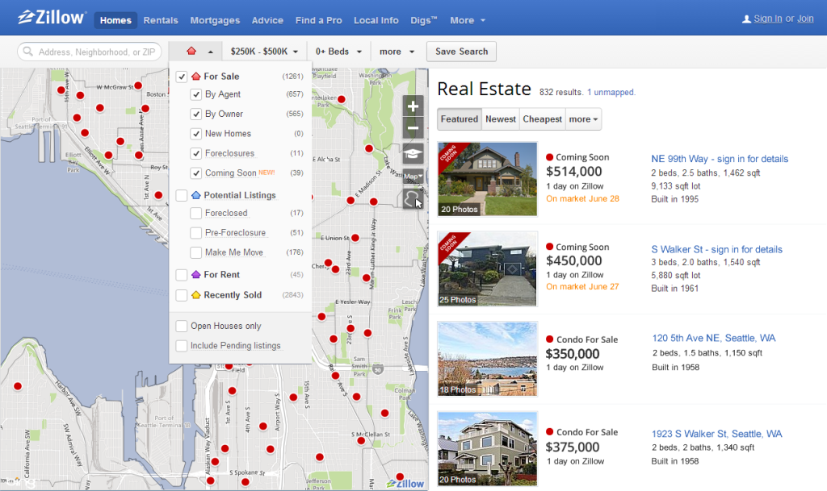
Task: Sort results by Cheapest
Action: 542,119
